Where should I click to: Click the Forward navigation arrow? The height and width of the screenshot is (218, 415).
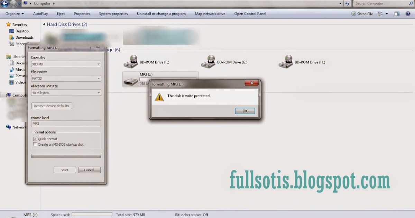click(x=13, y=4)
